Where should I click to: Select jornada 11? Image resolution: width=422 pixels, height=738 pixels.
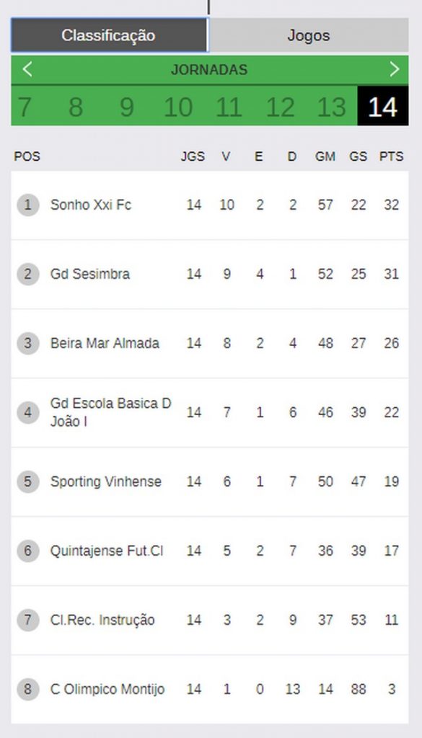tap(229, 107)
